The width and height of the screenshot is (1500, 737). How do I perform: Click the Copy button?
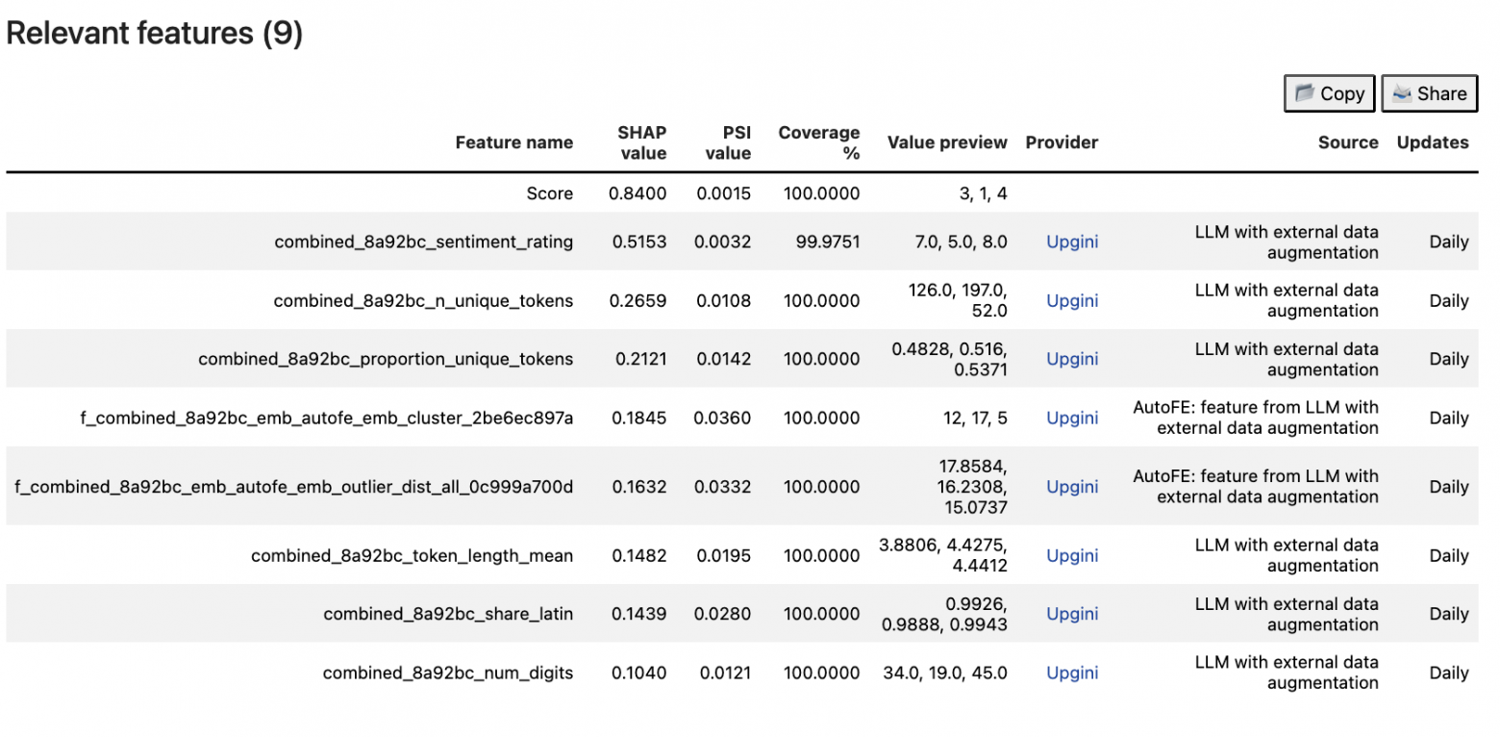(1329, 93)
